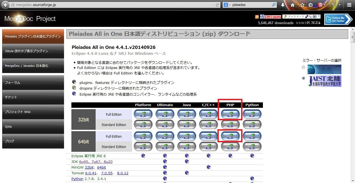The height and width of the screenshot is (183, 355).
Task: Open the Python link in the table
Action: coord(77,179)
